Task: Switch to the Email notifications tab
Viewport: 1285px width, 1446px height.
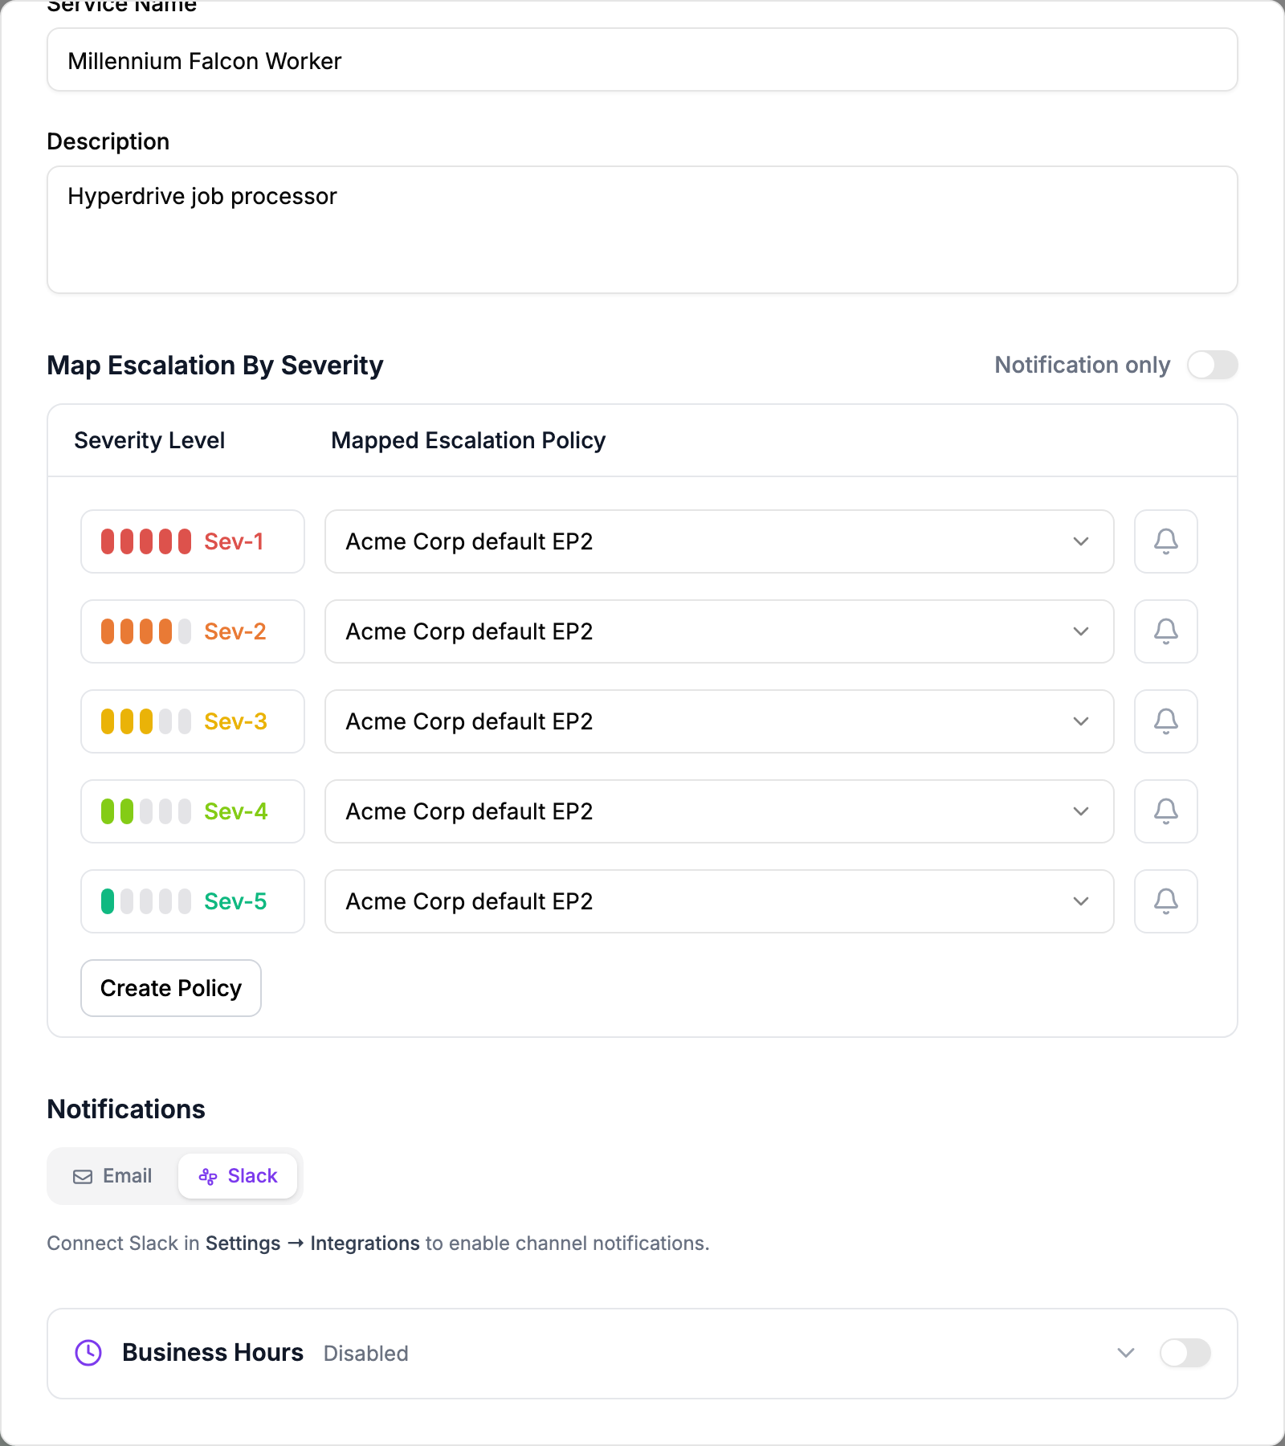Action: 113,1176
